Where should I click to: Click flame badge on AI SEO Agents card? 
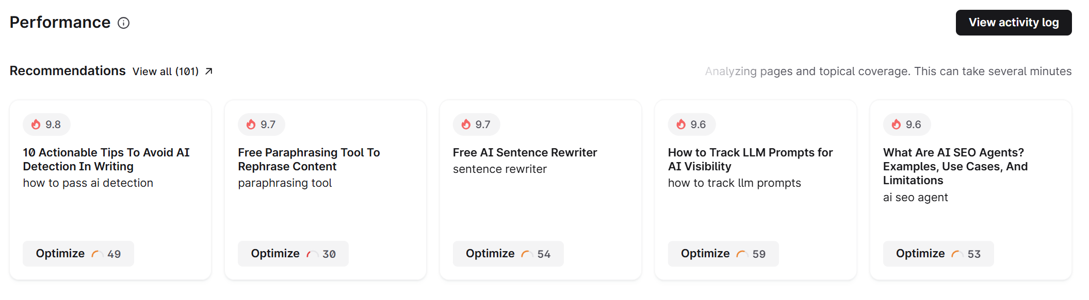click(x=906, y=125)
